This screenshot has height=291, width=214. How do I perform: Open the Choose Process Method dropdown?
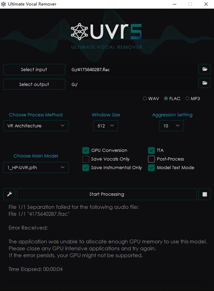pos(36,126)
